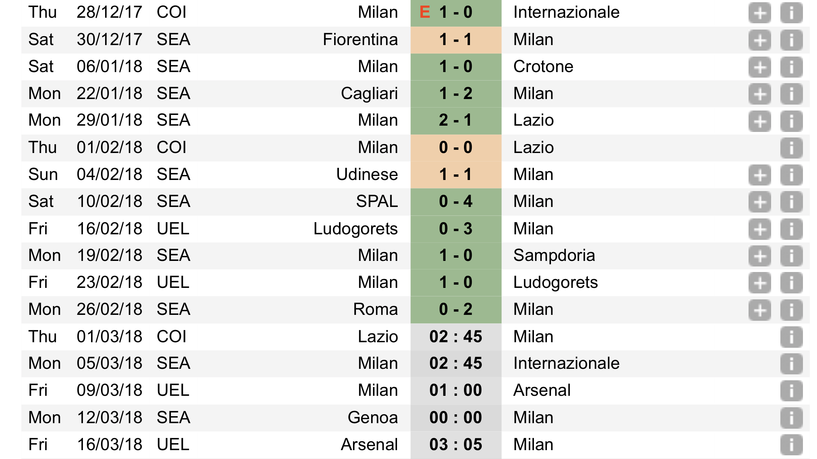The width and height of the screenshot is (817, 459).
Task: Click the Genoa home team name
Action: click(x=373, y=418)
